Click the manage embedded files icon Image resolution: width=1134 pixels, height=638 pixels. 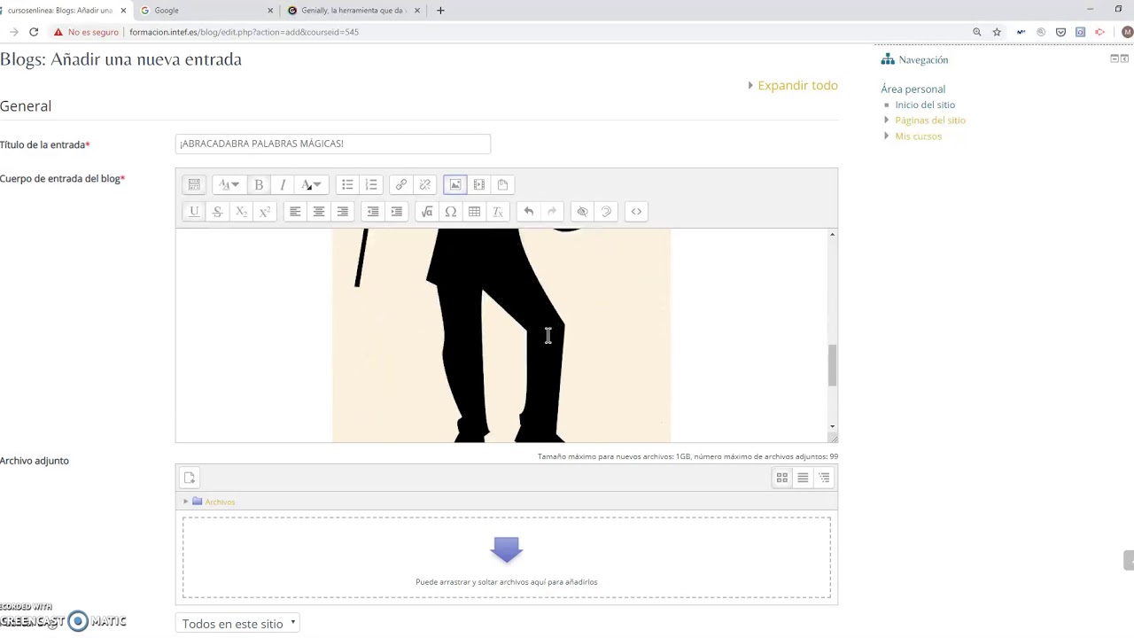(x=502, y=184)
